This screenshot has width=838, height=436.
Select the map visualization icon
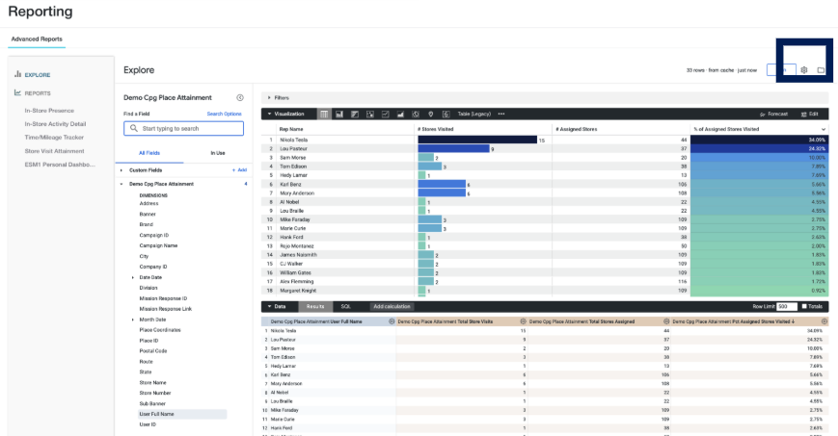[431, 115]
